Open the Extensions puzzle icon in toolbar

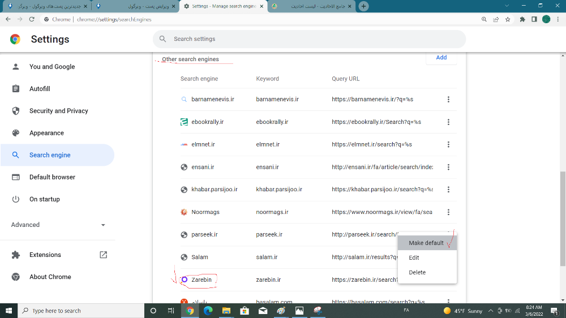[x=522, y=19]
